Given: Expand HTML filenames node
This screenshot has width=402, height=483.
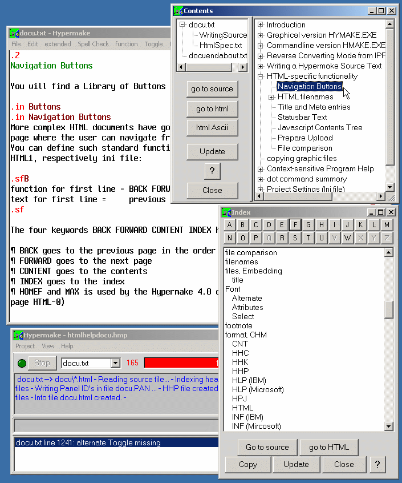Looking at the screenshot, I should pyautogui.click(x=271, y=97).
